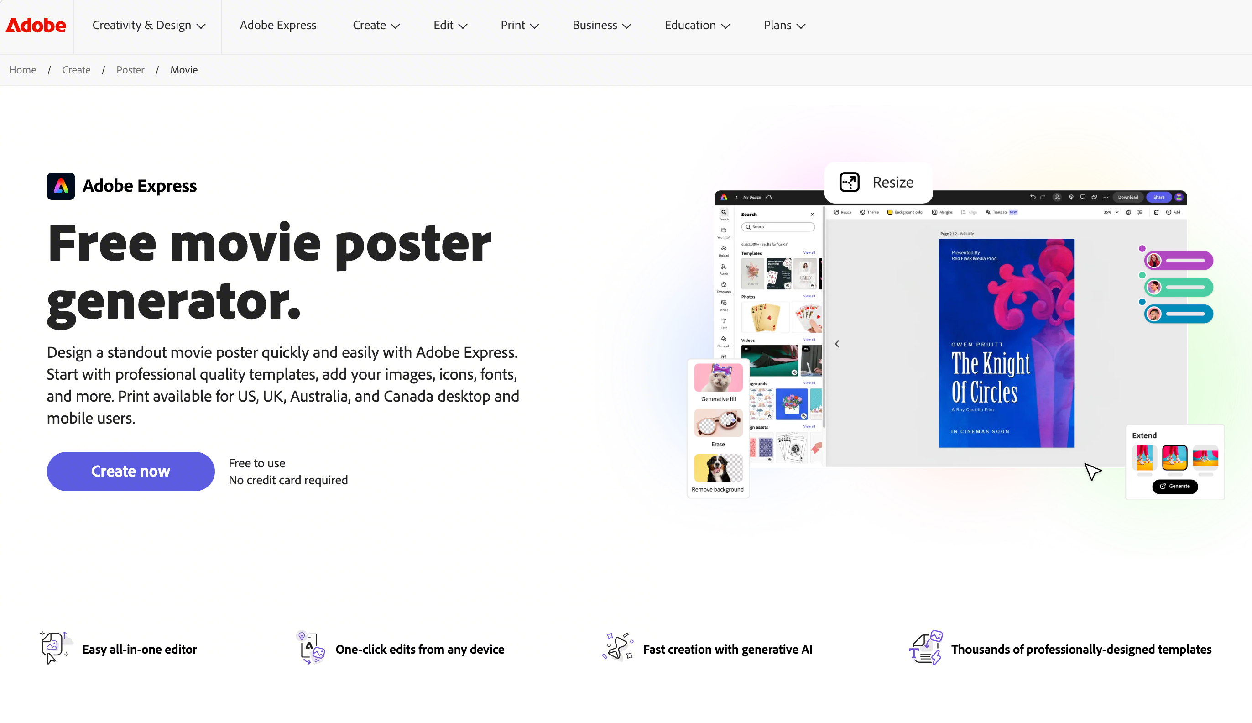
Task: Click the Fast creation with generative AI icon
Action: pyautogui.click(x=618, y=646)
